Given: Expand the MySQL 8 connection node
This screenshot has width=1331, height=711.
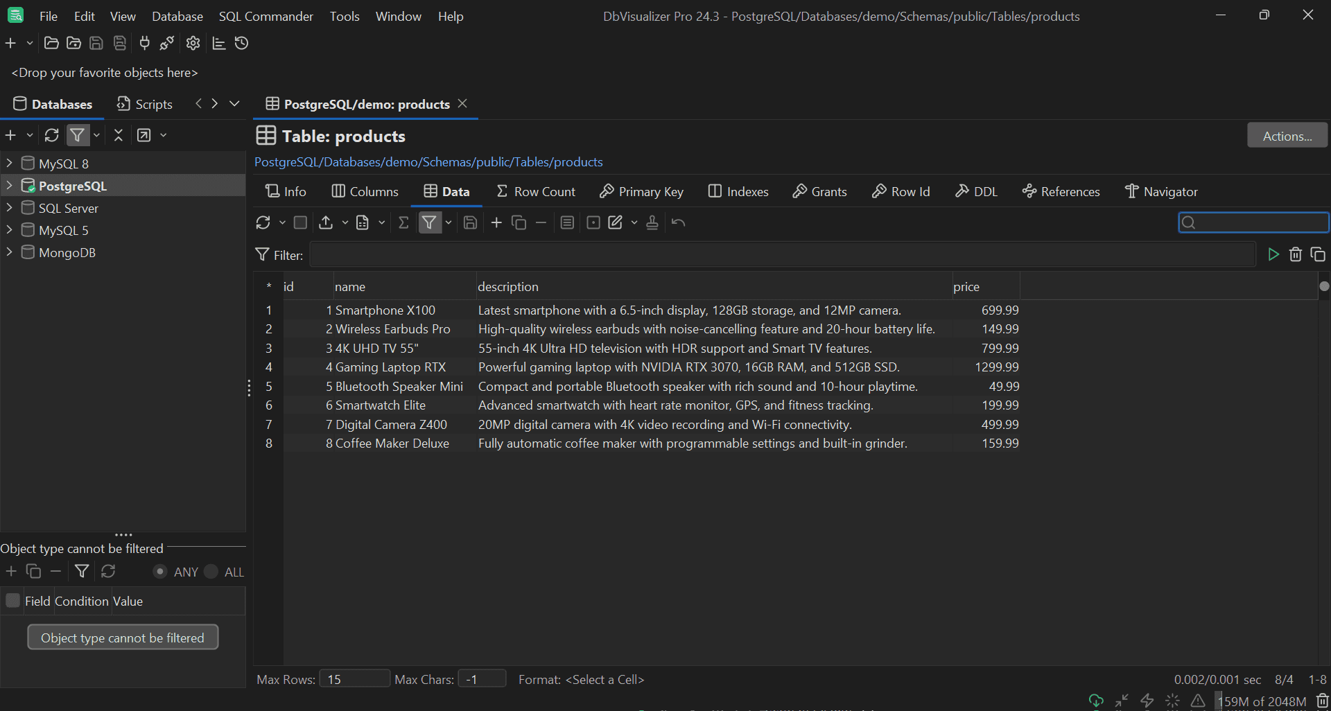Looking at the screenshot, I should click(9, 163).
